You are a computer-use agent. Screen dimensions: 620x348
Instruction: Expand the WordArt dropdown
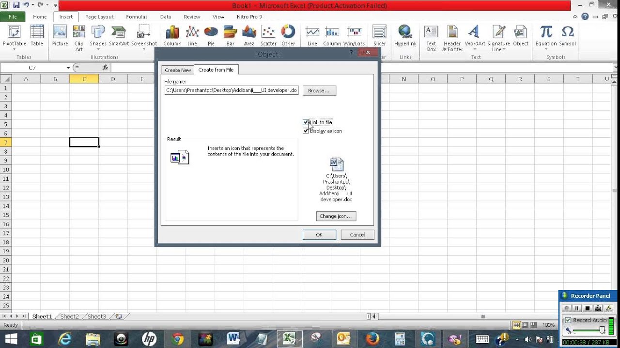click(475, 50)
